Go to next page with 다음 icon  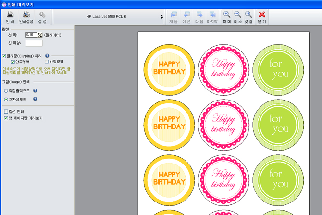tap(199, 14)
